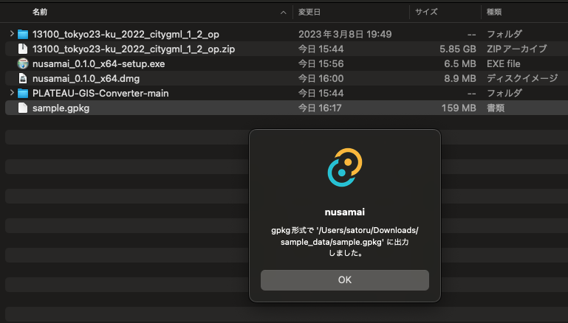Click the 今日 15:56 modified time
The image size is (568, 323).
pos(321,63)
